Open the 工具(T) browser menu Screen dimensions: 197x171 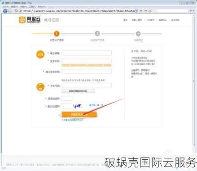[32, 7]
